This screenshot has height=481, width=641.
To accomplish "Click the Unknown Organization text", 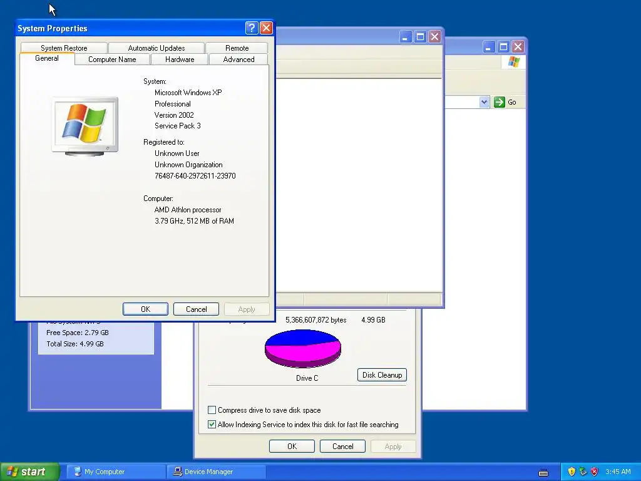I will coord(188,165).
